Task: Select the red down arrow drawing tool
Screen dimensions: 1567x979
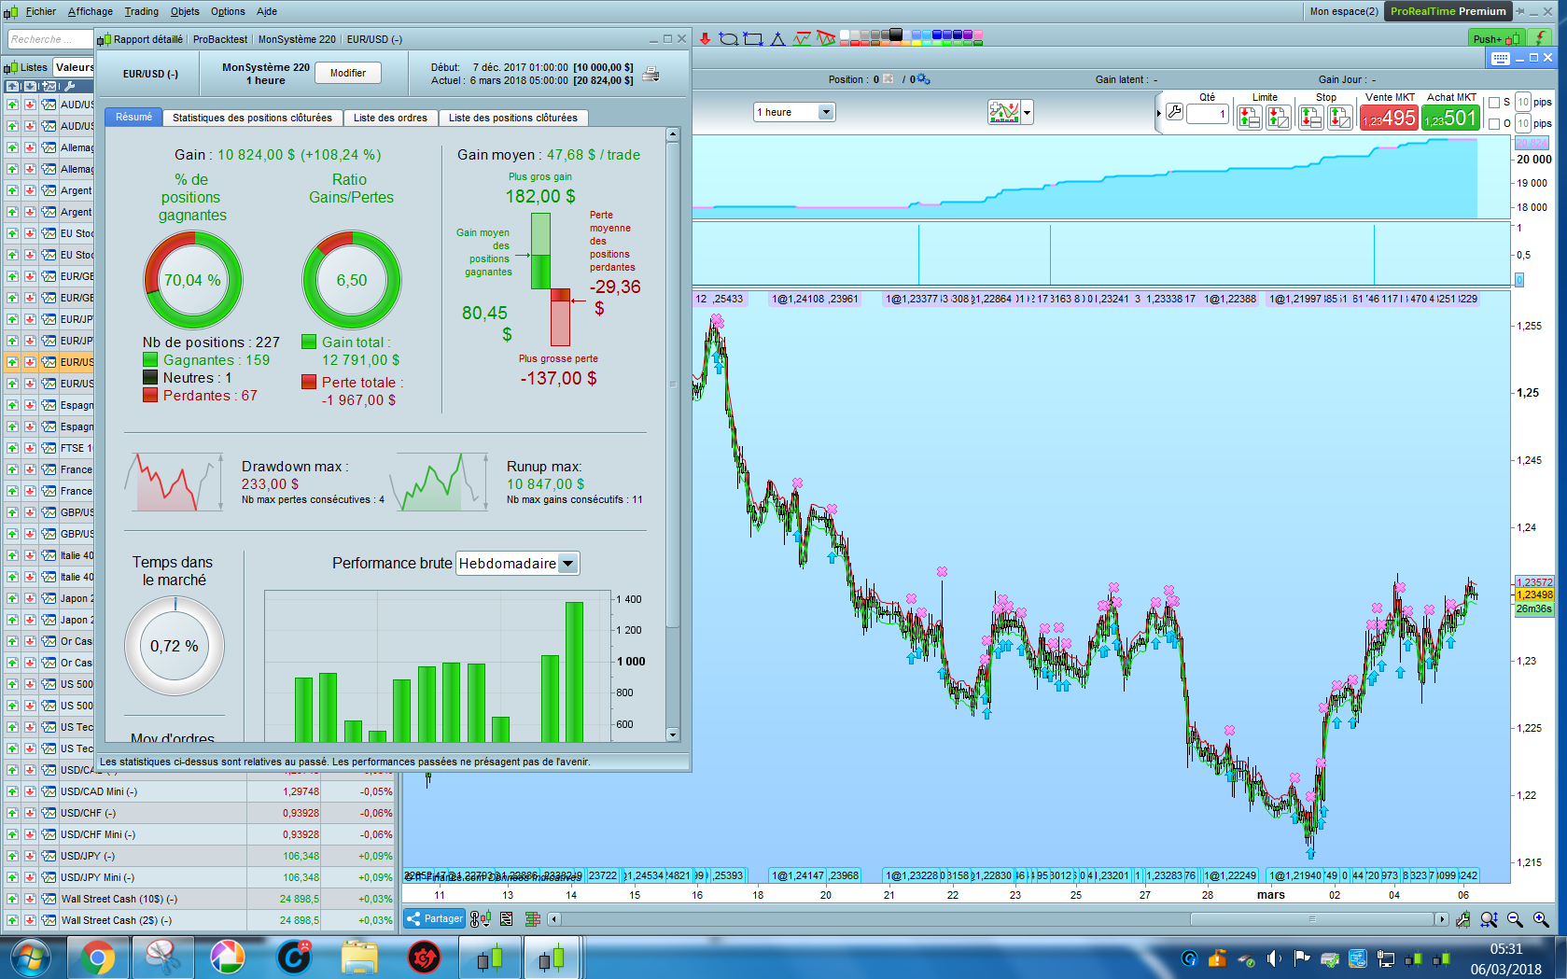Action: point(705,38)
